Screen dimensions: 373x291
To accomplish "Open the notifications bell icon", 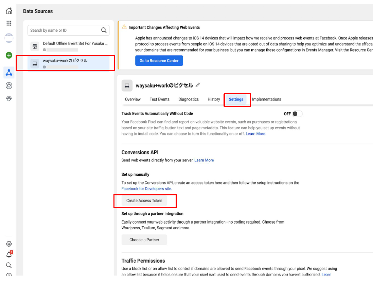I will (x=9, y=255).
